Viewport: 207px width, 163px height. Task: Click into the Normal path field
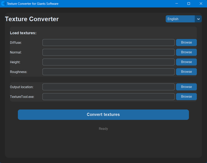[108, 52]
